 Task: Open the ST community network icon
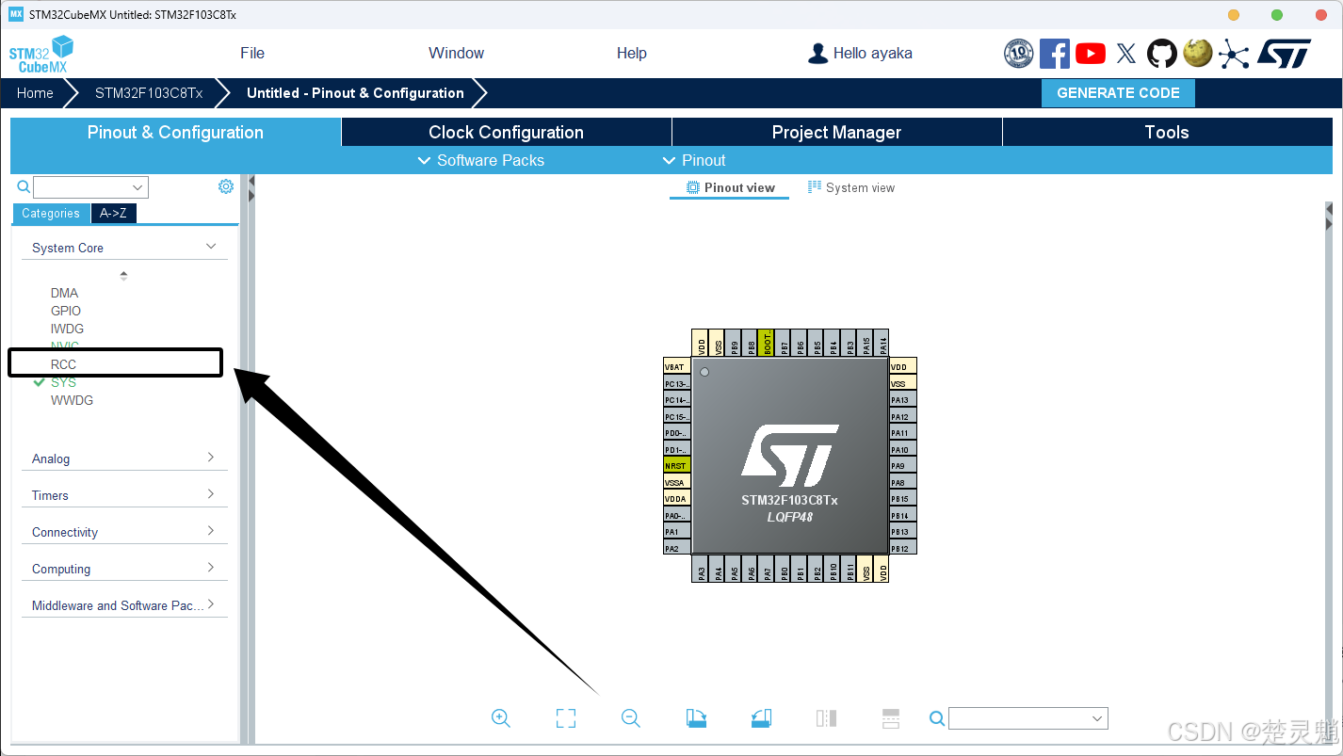[1234, 54]
